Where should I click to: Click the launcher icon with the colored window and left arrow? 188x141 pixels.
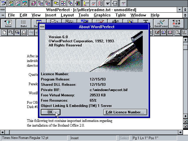tap(77, 3)
